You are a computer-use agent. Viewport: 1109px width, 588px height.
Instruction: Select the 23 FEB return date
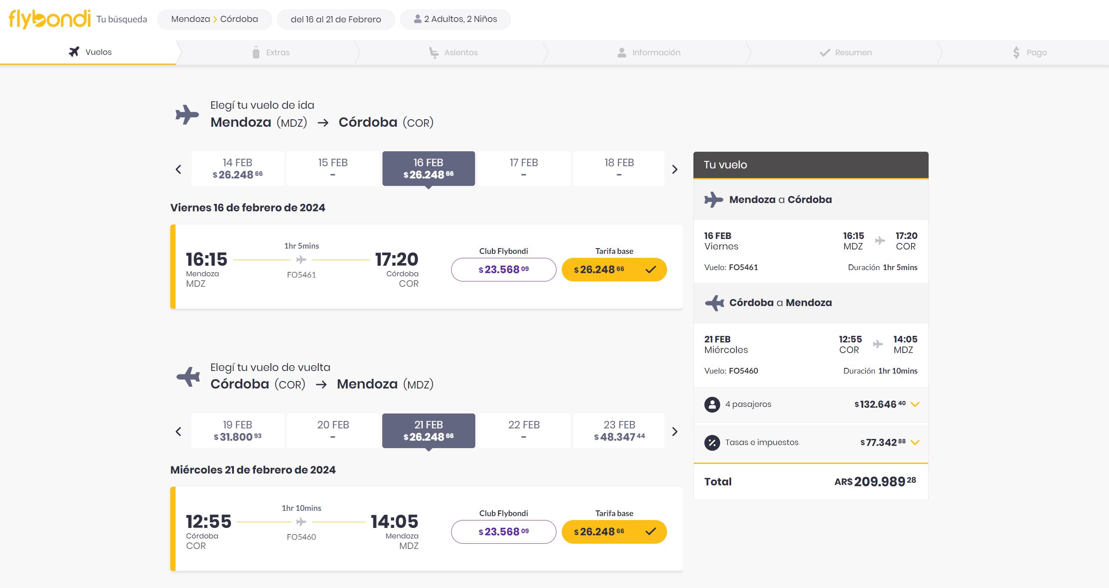point(619,431)
